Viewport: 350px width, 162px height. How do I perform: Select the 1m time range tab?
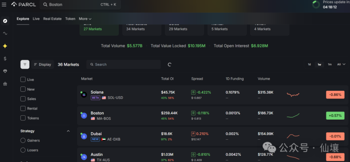[329, 64]
